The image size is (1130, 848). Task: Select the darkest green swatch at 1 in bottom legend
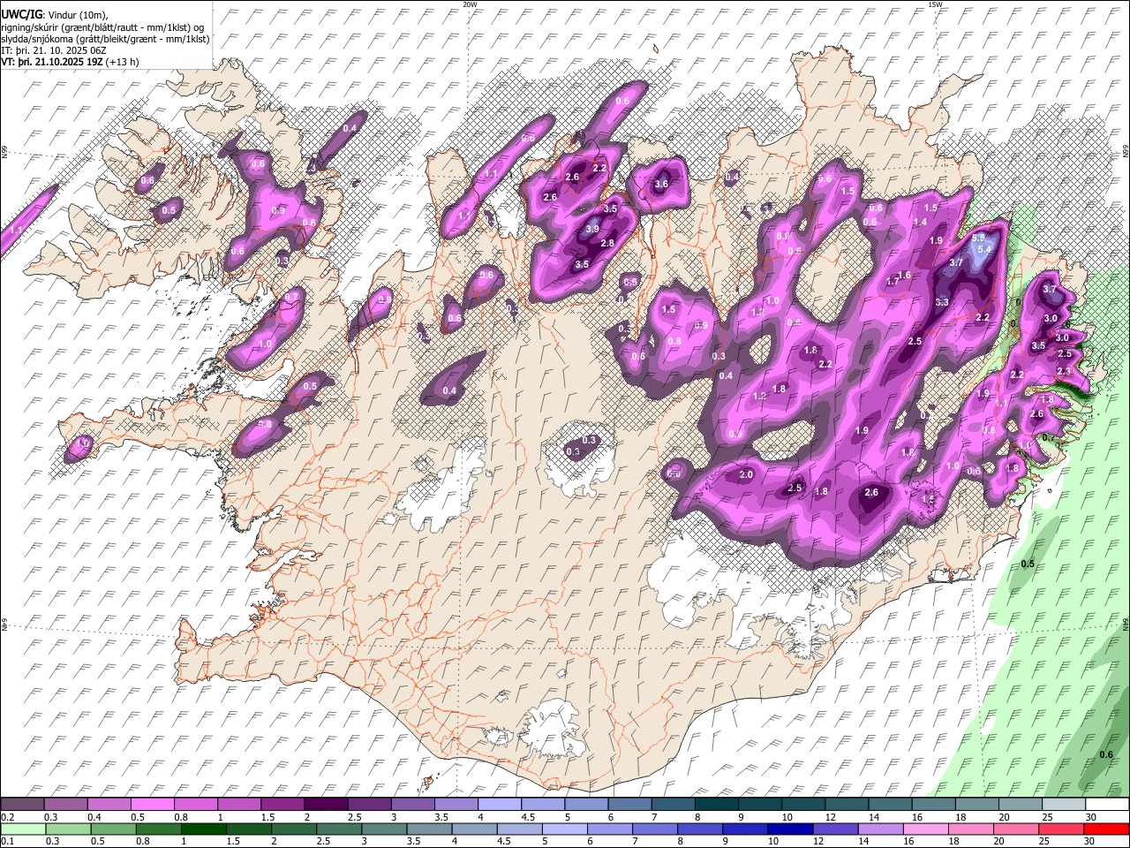[x=203, y=829]
